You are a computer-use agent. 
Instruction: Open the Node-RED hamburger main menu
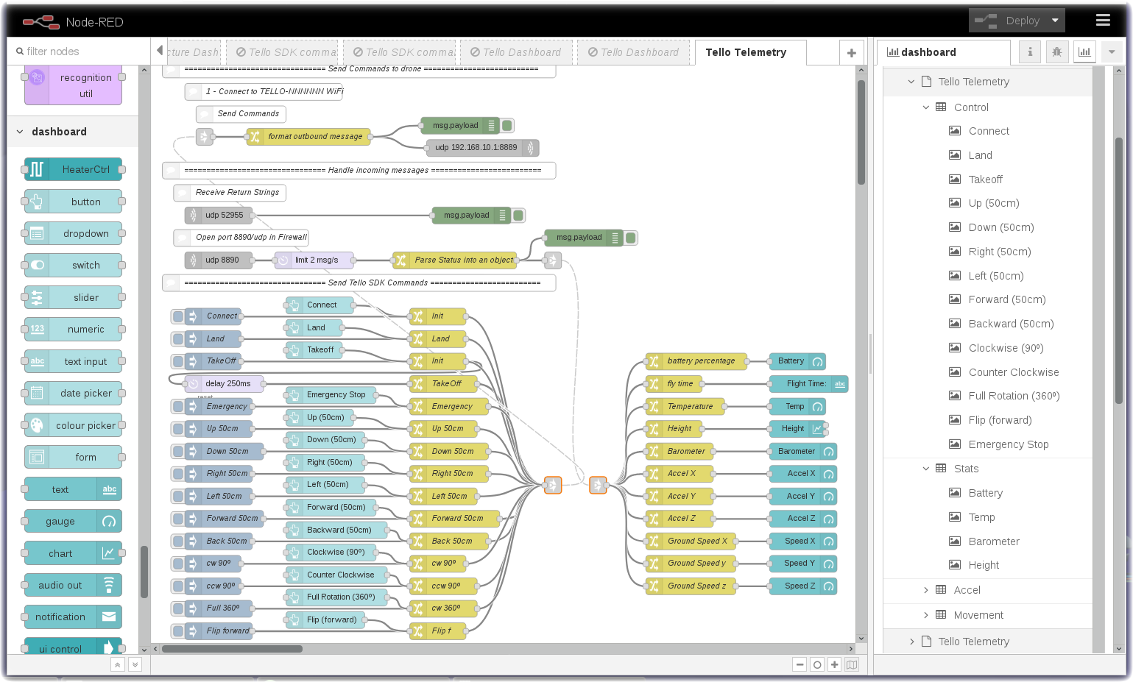click(1102, 21)
